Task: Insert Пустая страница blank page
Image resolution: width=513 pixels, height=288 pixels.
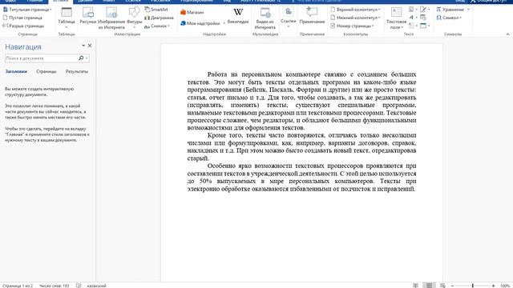Action: pos(22,18)
